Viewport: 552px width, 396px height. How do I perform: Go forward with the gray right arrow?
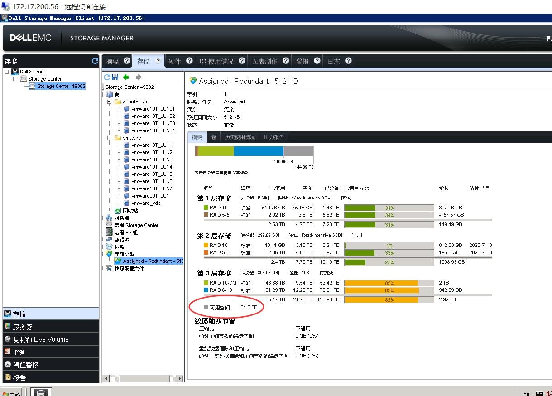coord(139,77)
